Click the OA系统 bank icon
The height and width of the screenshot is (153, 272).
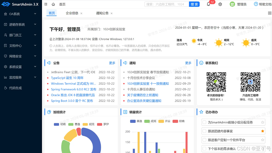[x=5, y=14]
